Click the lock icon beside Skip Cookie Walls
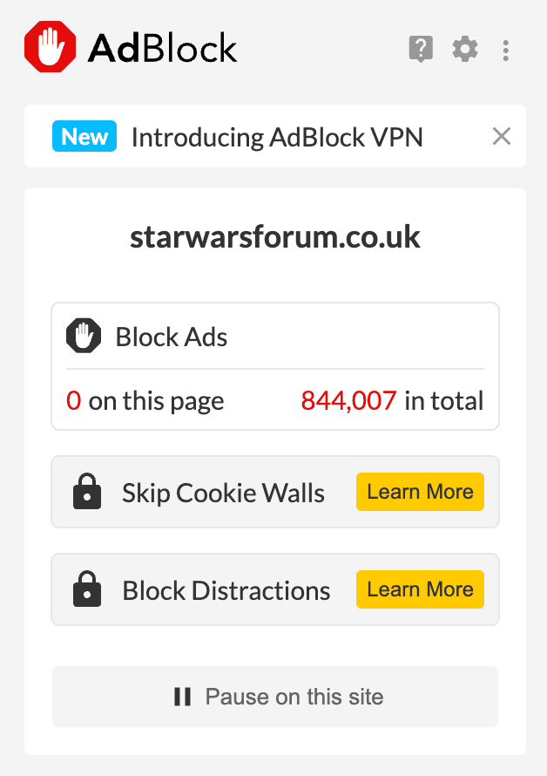547x776 pixels. (x=87, y=492)
